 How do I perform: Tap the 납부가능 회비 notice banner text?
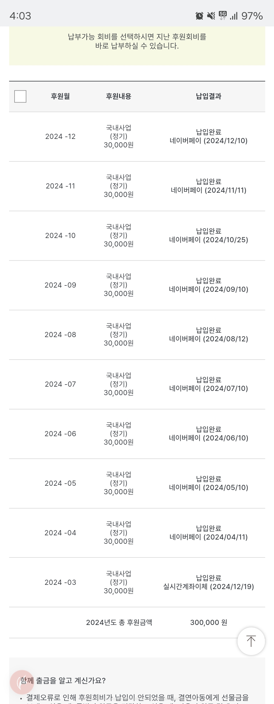point(137,41)
